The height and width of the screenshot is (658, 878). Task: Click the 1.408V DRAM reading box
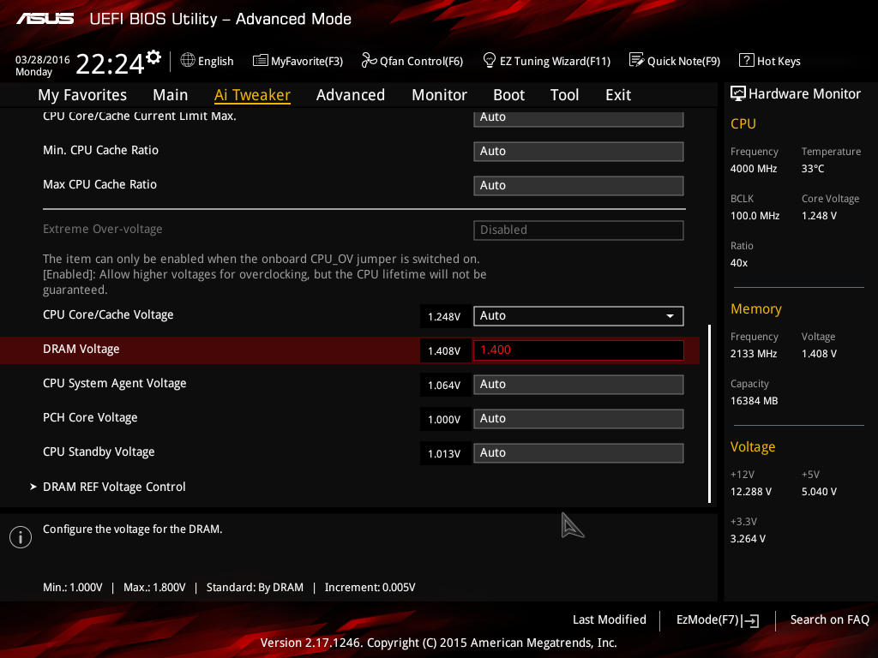coord(445,350)
